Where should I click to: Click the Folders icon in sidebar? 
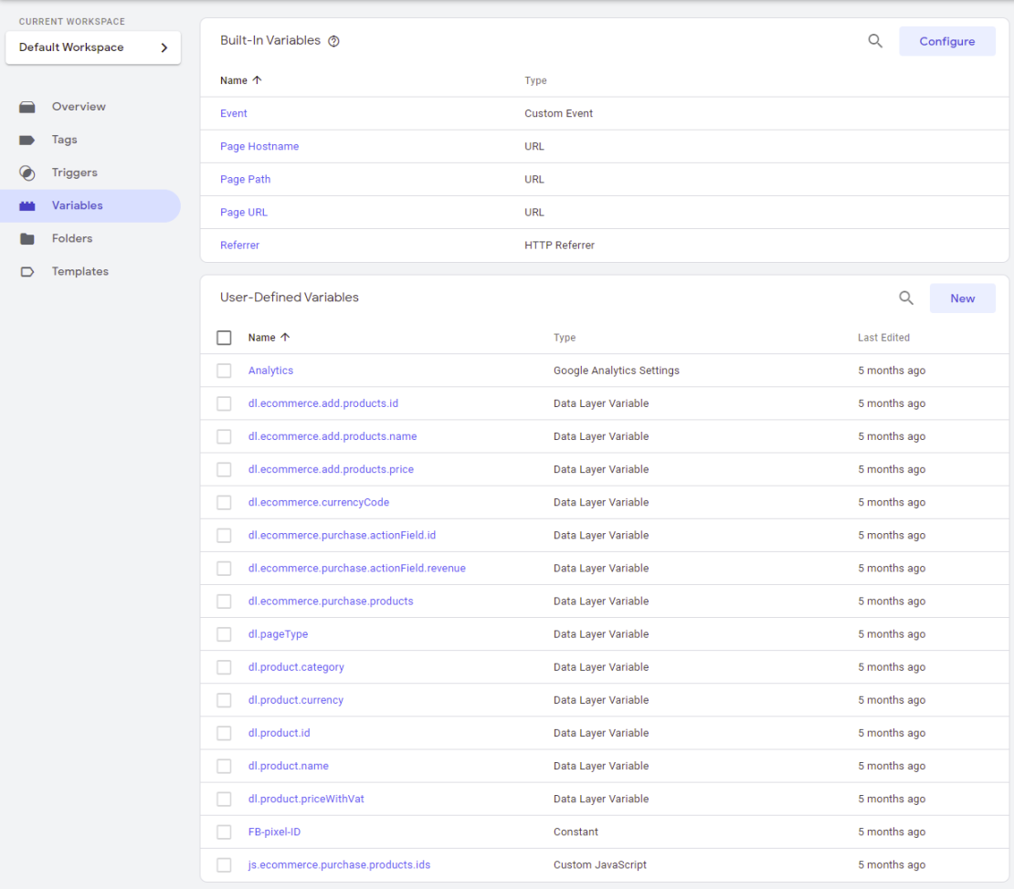point(27,239)
